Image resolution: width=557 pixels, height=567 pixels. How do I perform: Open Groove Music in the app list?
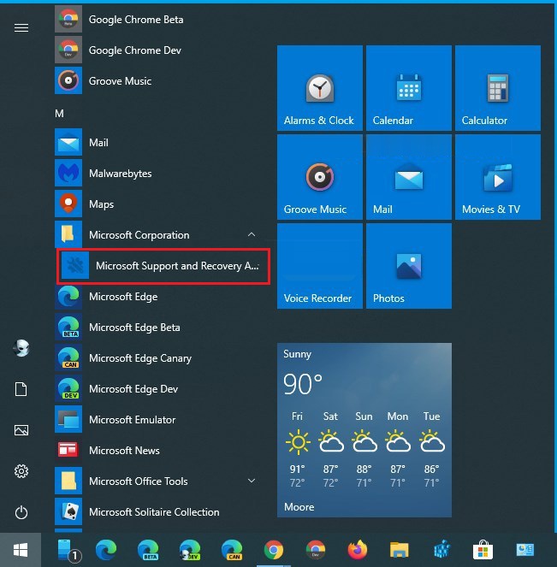pos(159,80)
